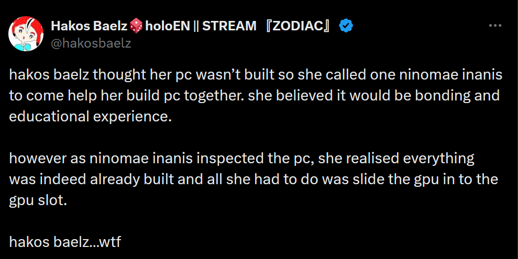Screen dimensions: 518x259
Task: Click the blue verified checkmark badge
Action: (x=346, y=26)
